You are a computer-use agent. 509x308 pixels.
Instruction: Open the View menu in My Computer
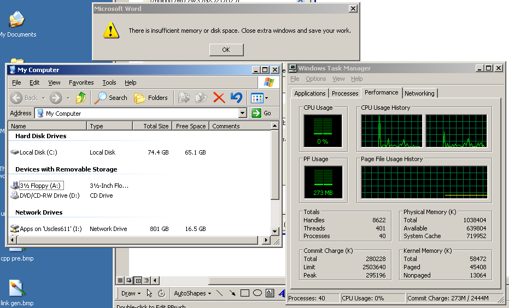coord(54,82)
